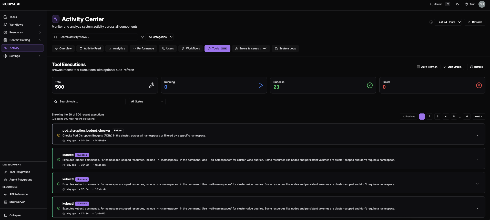490x220 pixels.
Task: Select the Tools Live tab
Action: point(217,48)
